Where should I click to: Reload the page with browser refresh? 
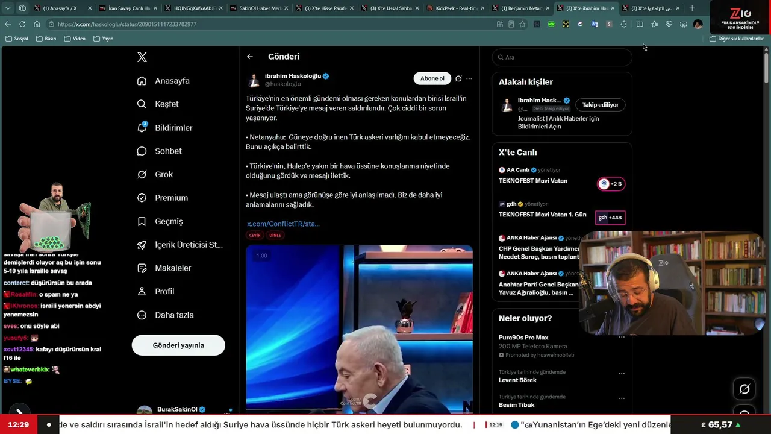(x=22, y=24)
